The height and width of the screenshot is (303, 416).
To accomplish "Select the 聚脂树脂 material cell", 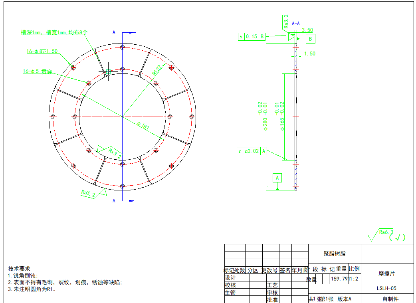I will [x=334, y=253].
